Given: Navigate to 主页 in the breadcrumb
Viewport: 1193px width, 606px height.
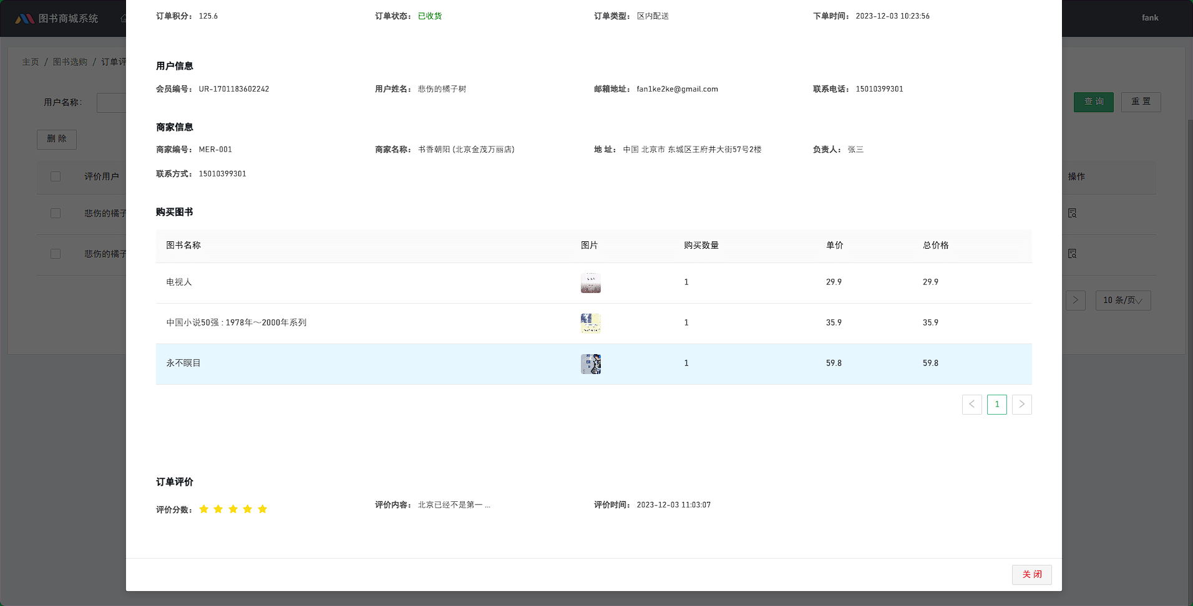Looking at the screenshot, I should (31, 62).
